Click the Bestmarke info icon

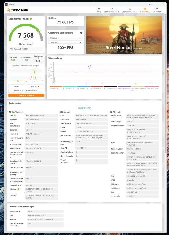coord(38,58)
